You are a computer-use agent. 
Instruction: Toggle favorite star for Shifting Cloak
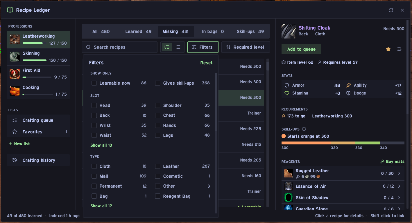[x=388, y=49]
